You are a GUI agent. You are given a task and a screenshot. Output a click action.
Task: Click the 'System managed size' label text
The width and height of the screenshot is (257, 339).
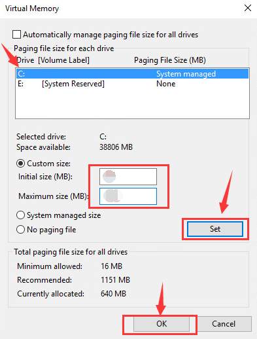coord(64,215)
